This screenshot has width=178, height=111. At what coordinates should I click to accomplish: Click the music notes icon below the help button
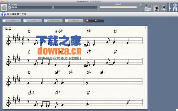pyautogui.click(x=175, y=9)
